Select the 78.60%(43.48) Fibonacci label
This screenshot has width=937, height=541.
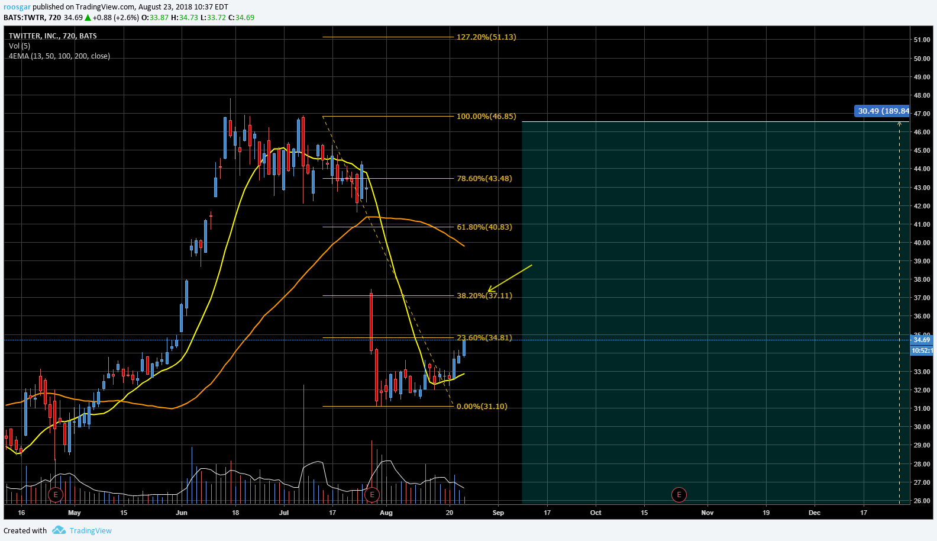click(x=484, y=178)
